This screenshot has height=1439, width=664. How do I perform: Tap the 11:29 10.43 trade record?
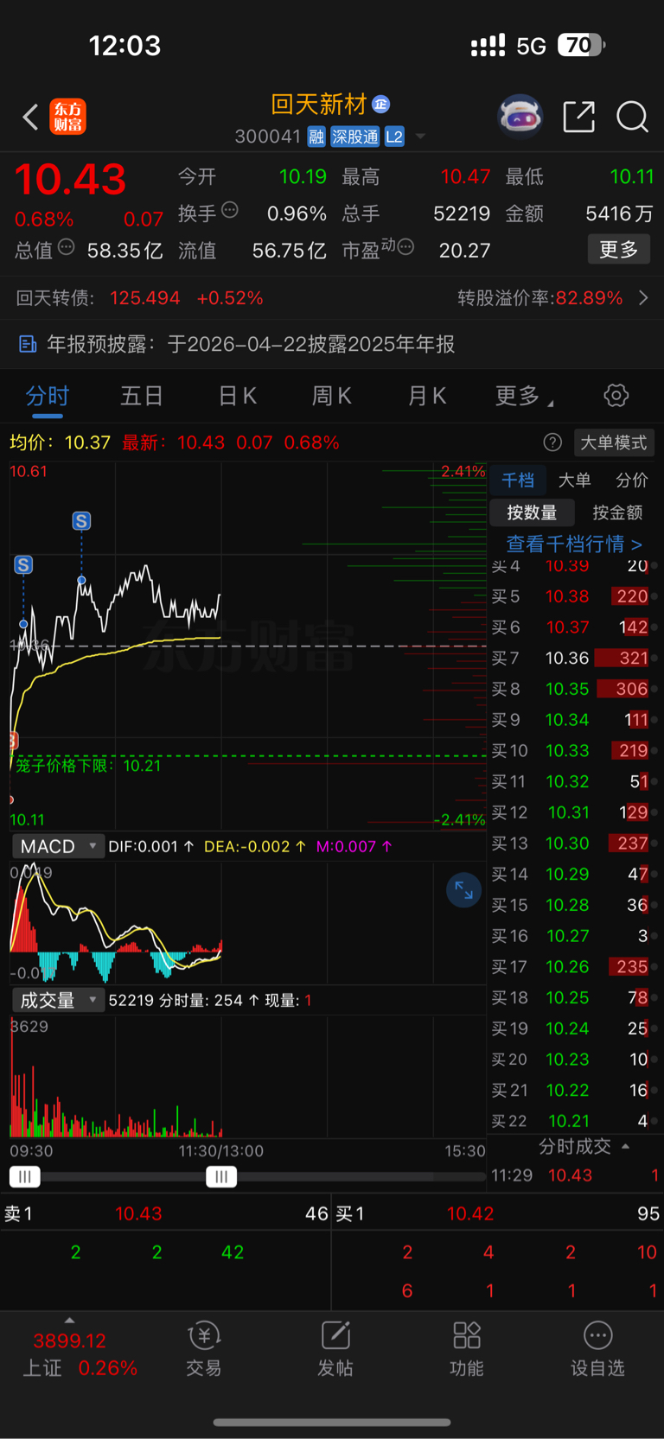point(575,1175)
